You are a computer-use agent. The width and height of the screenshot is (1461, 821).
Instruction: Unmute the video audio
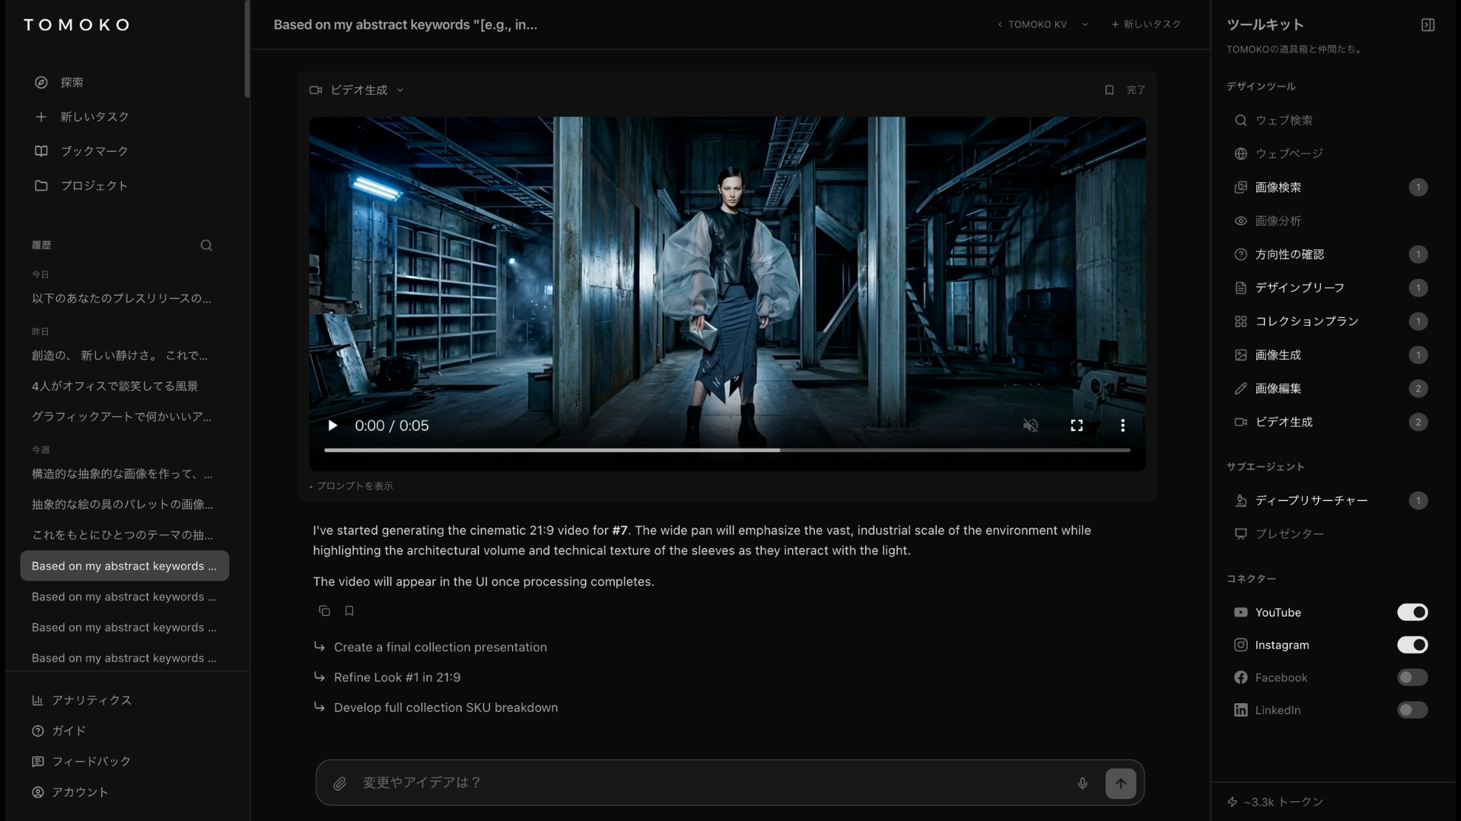[x=1030, y=426]
